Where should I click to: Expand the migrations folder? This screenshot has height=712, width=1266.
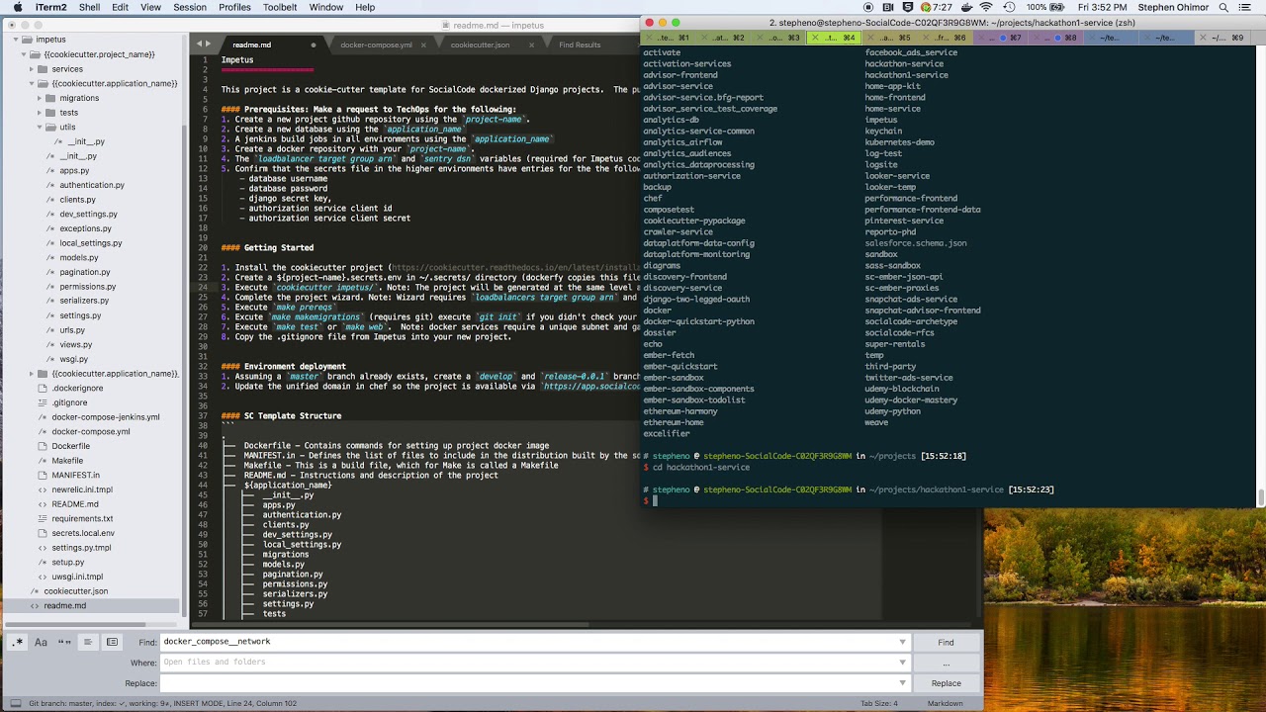40,98
